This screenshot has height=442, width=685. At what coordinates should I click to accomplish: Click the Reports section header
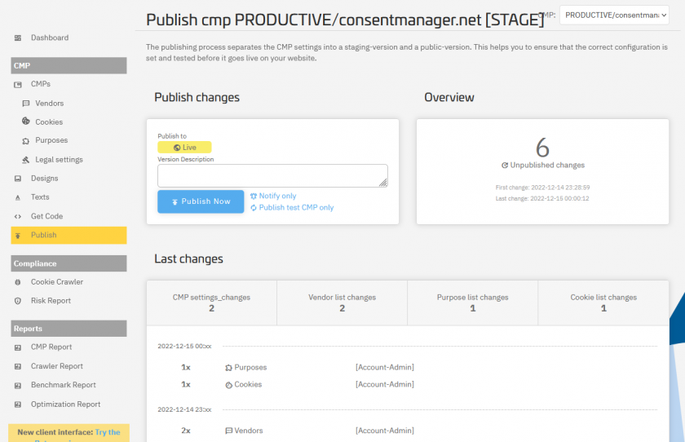68,329
